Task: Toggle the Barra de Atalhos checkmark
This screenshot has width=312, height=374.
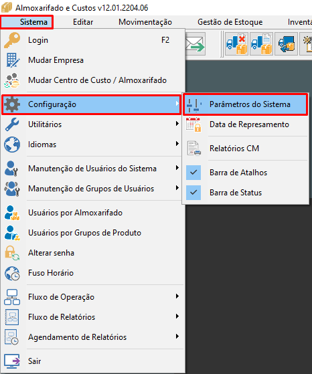Action: click(193, 173)
